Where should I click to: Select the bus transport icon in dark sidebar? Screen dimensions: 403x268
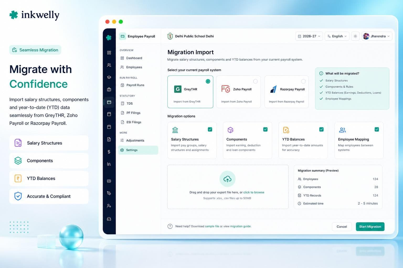point(109,181)
